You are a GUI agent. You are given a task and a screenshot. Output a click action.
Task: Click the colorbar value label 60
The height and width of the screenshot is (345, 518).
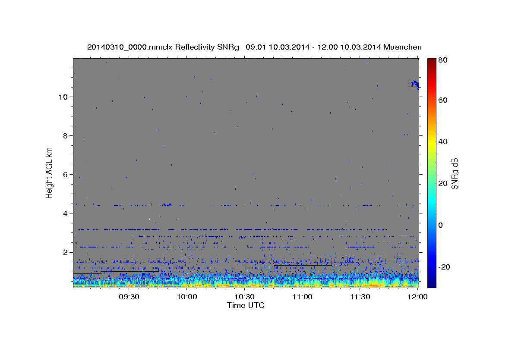pos(443,100)
